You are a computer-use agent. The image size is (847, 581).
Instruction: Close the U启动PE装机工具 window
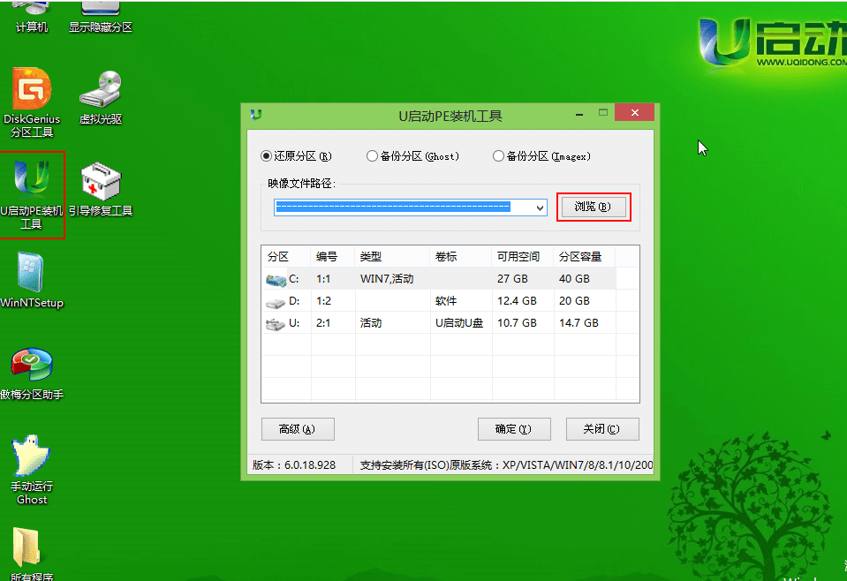tap(635, 112)
